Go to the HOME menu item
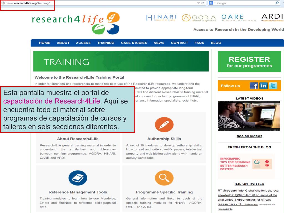284x213 pixels. point(45,43)
